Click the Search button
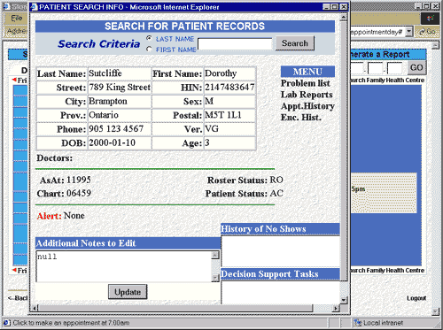 [295, 43]
